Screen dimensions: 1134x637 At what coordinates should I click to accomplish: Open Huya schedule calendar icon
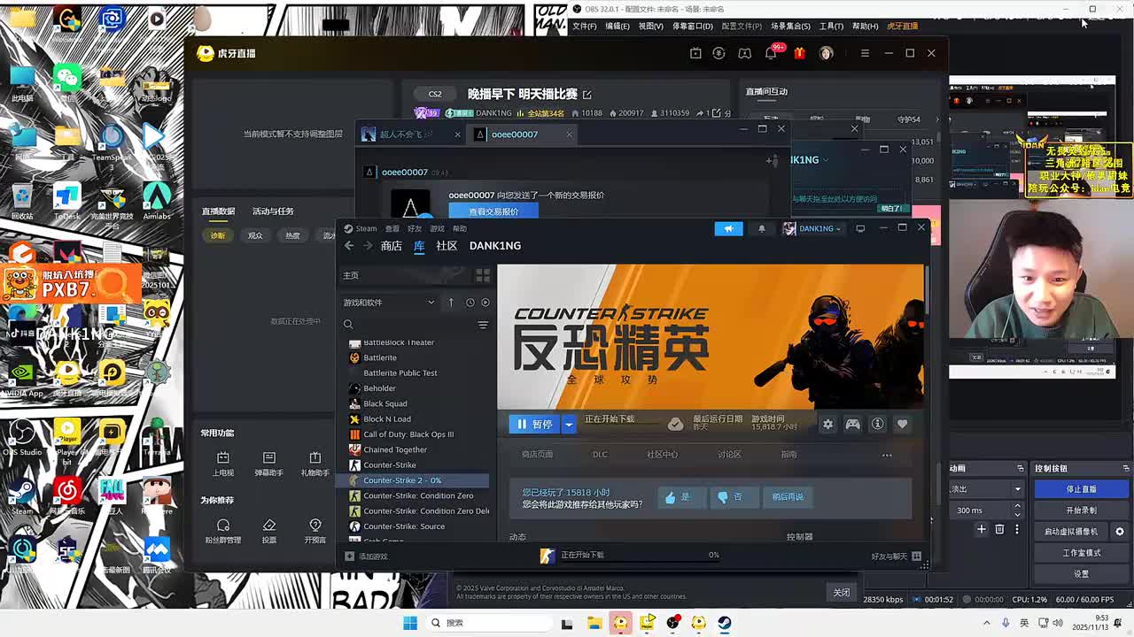[695, 53]
